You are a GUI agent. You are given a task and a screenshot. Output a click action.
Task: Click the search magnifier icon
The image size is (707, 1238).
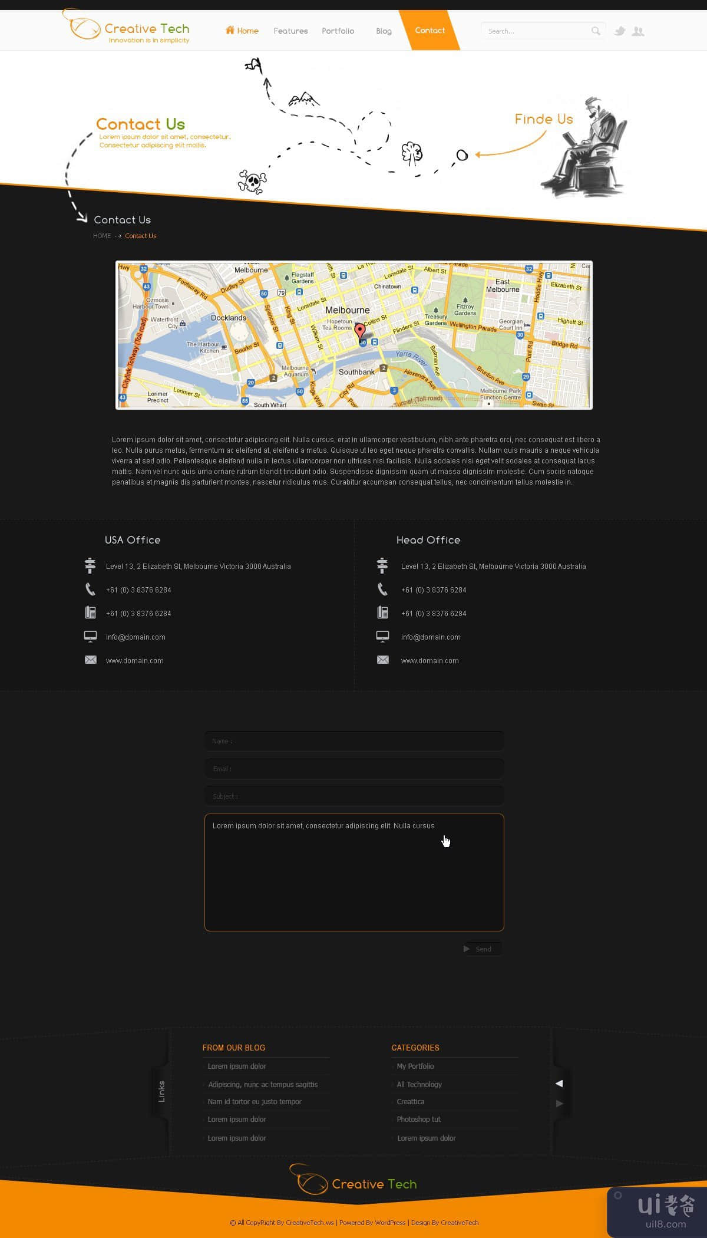[596, 31]
